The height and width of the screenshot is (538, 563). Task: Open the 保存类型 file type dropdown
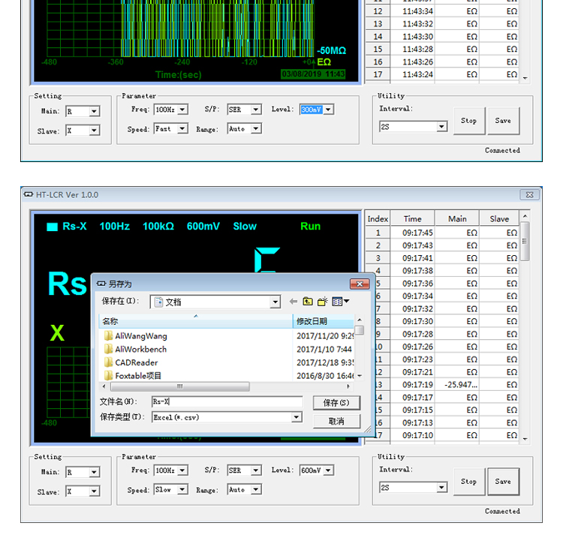point(297,417)
